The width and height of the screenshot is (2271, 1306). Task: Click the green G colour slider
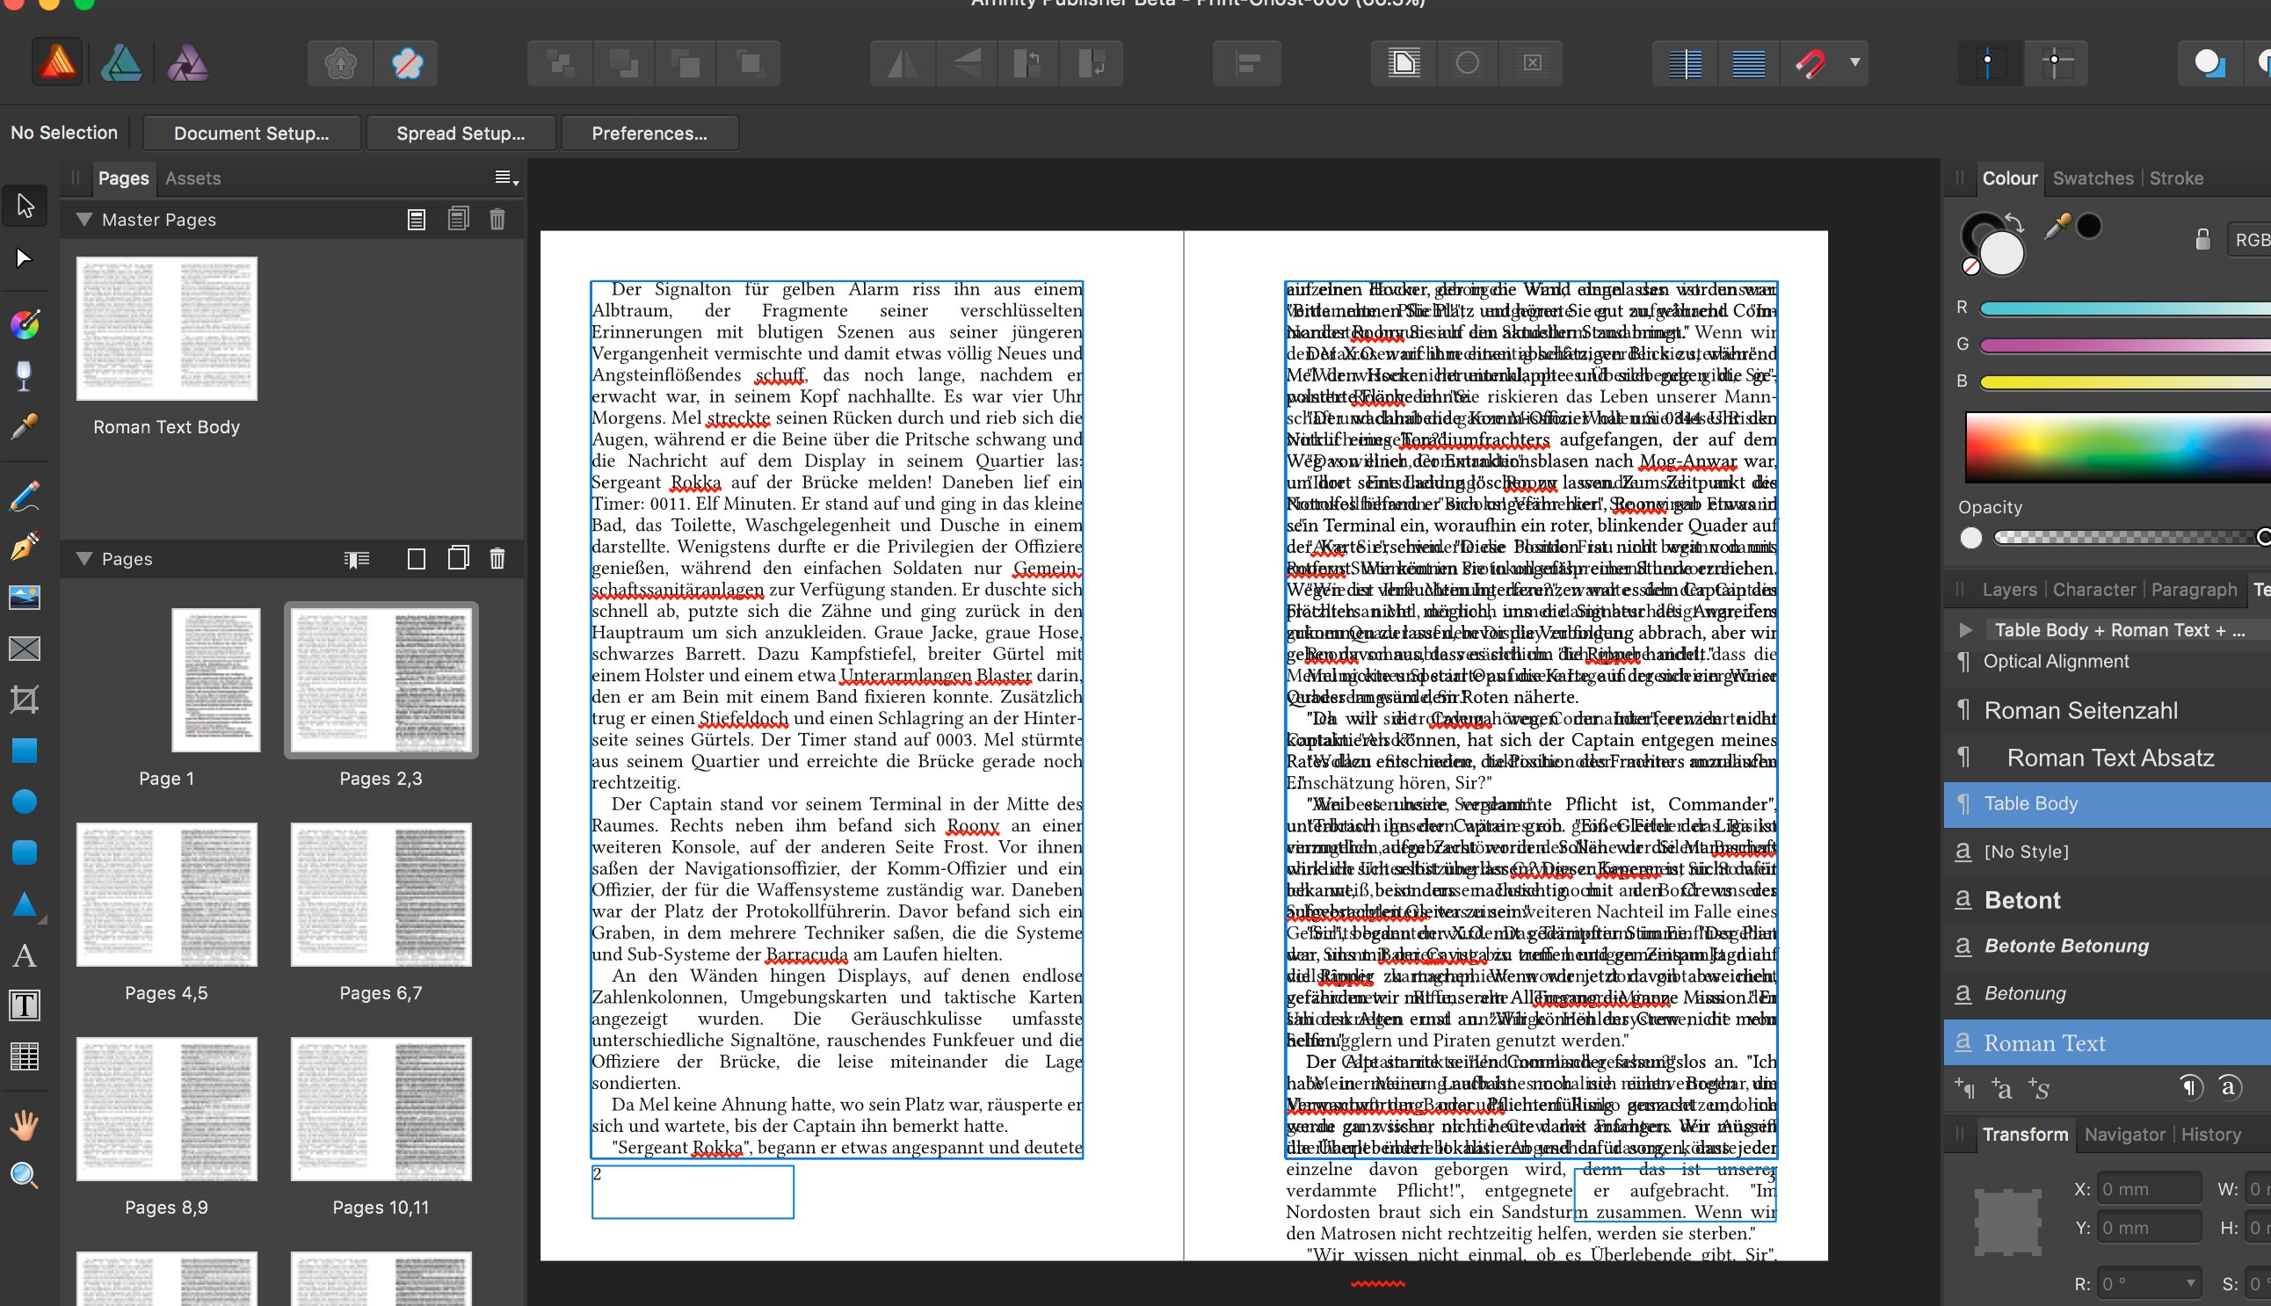[2125, 345]
